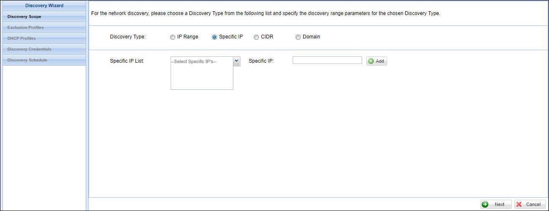
Task: Proceed with the Next button
Action: pyautogui.click(x=496, y=204)
